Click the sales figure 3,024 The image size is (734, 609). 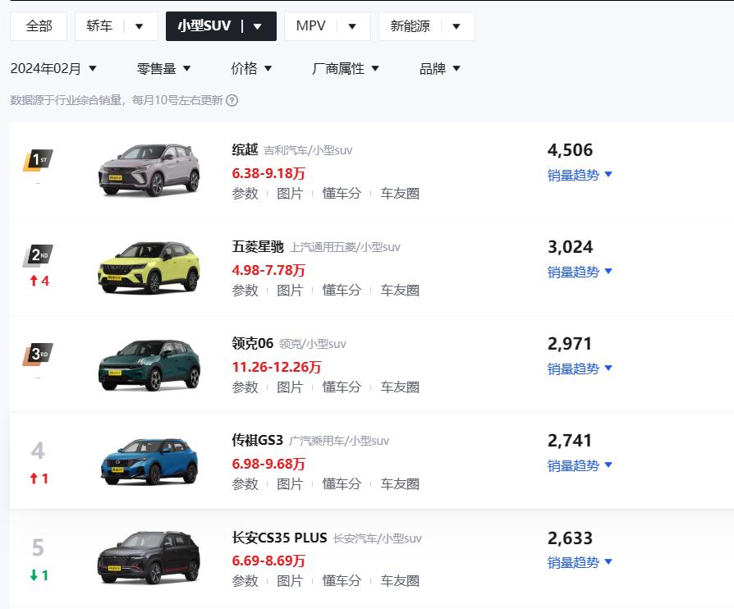point(570,247)
